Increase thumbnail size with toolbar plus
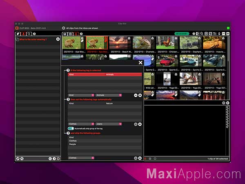Image resolution: width=245 pixels, height=184 pixels. 228,34
